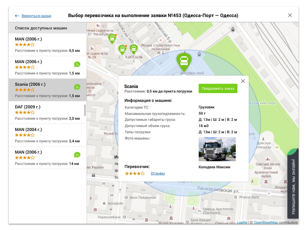This screenshot has height=230, width=307.
Task: Open chat icon for MAN 14 km entry
Action: tap(77, 155)
